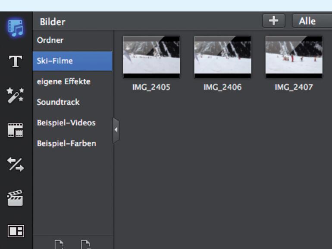Open the picture-in-picture filmstrip icon
This screenshot has height=249, width=332.
tap(15, 130)
